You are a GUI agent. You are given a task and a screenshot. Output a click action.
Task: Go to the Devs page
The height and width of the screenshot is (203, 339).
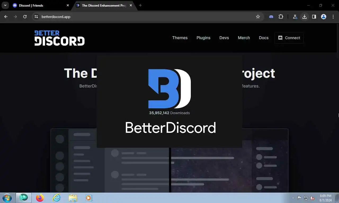(224, 38)
